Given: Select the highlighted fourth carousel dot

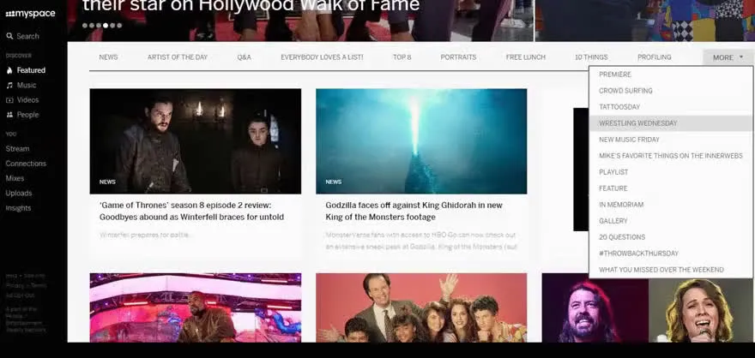Looking at the screenshot, I should point(106,26).
